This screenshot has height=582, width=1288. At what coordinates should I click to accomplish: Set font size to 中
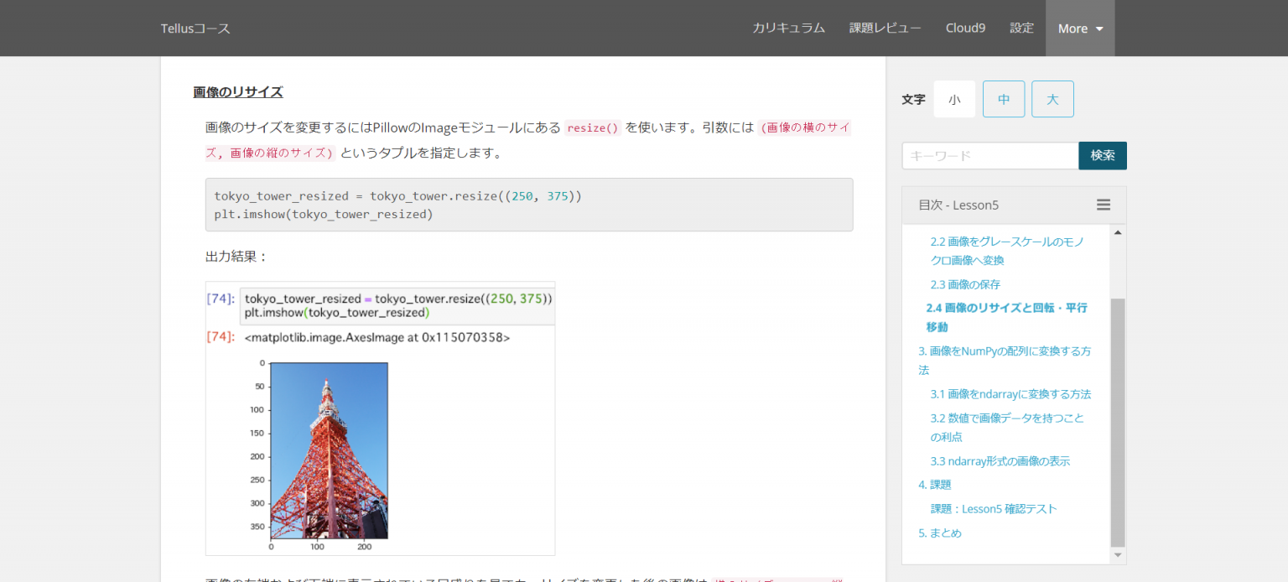pyautogui.click(x=1004, y=99)
